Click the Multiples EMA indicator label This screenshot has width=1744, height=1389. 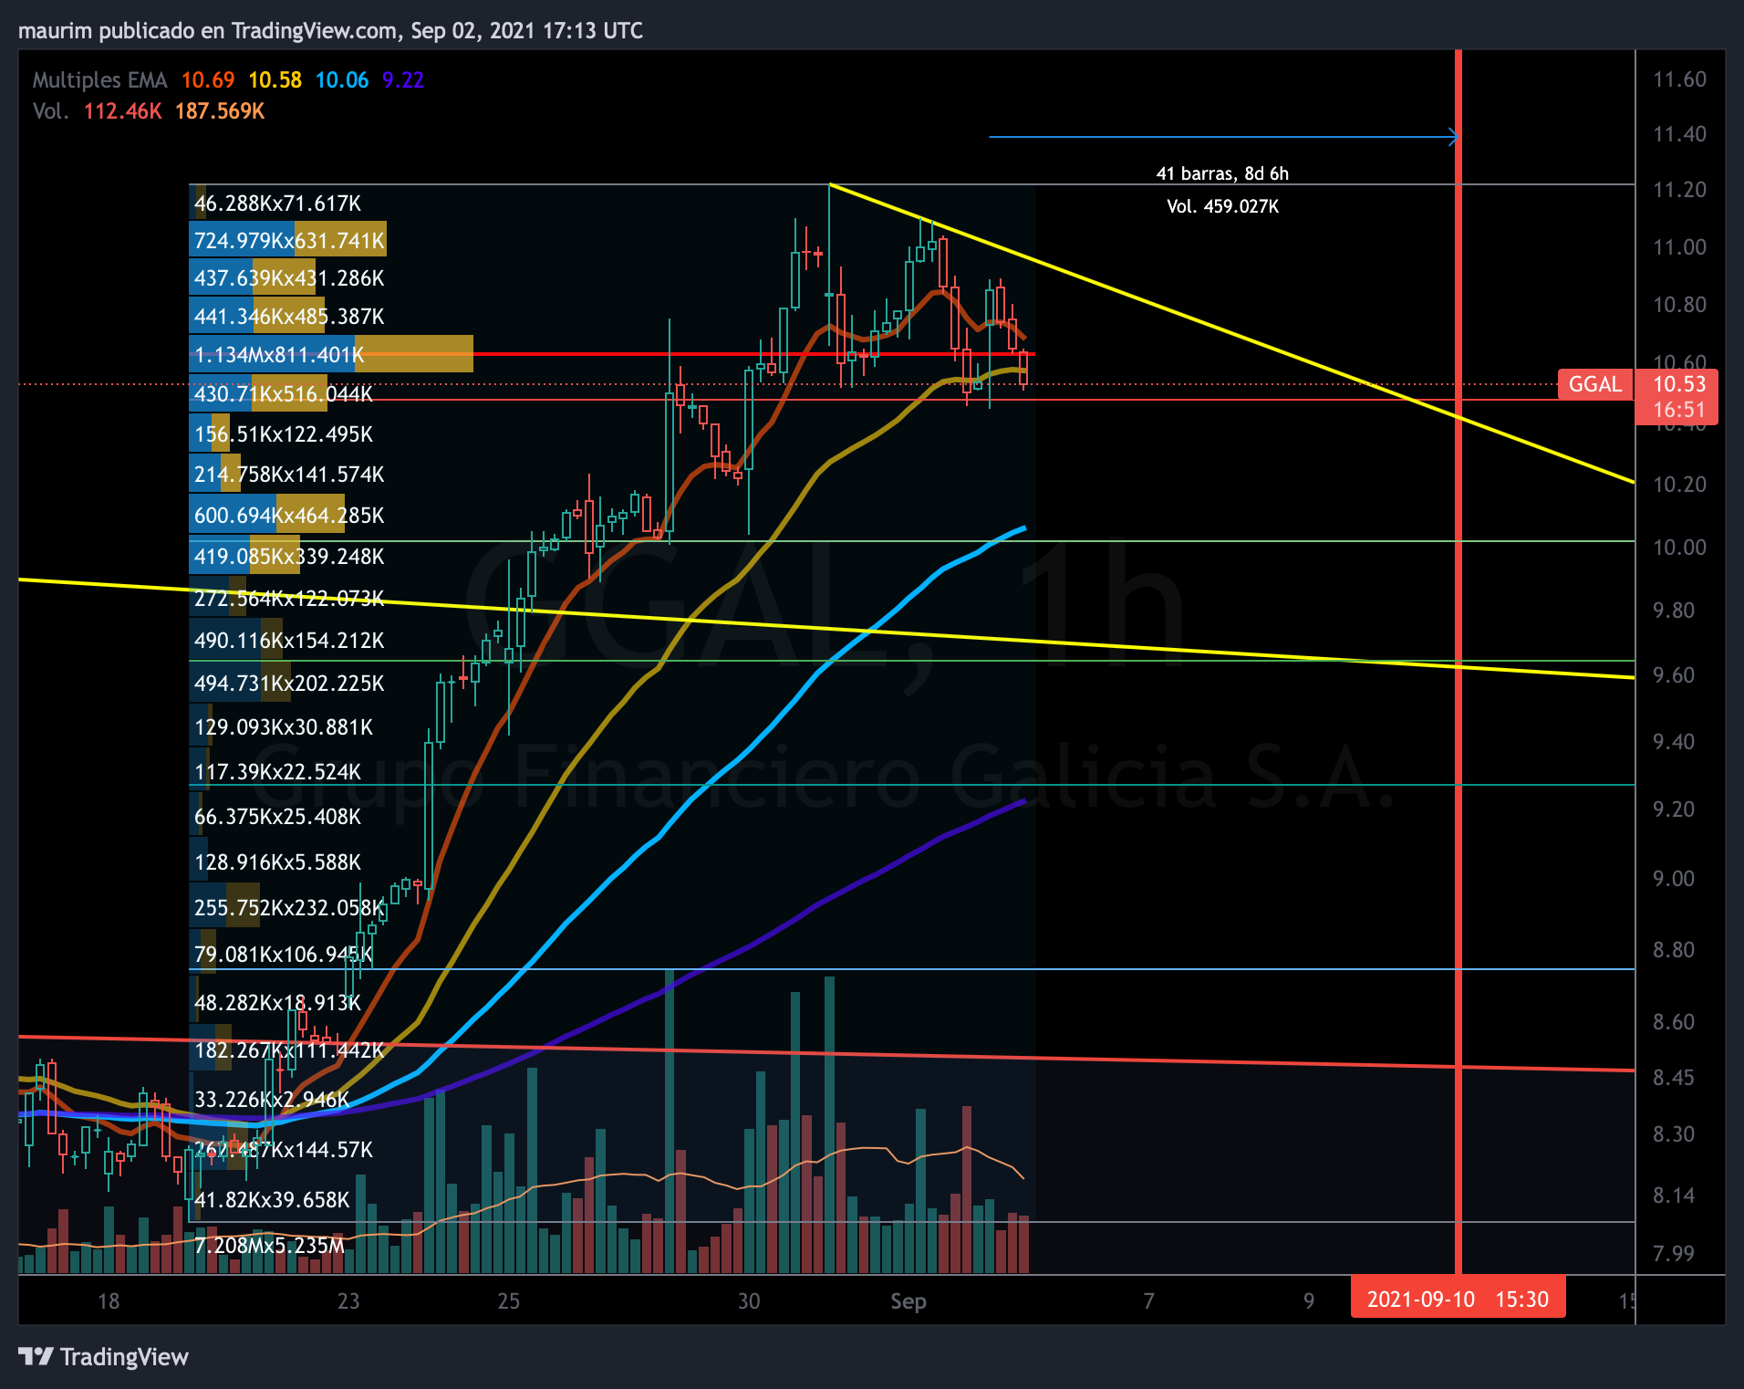tap(100, 80)
